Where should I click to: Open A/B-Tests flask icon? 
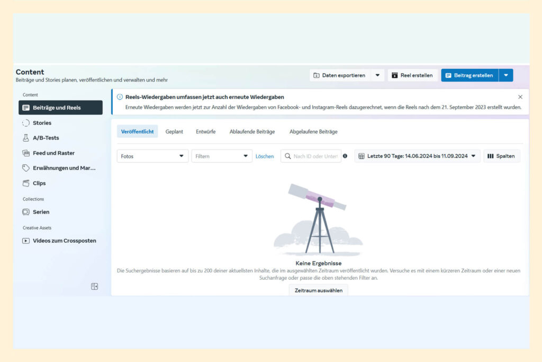[26, 138]
